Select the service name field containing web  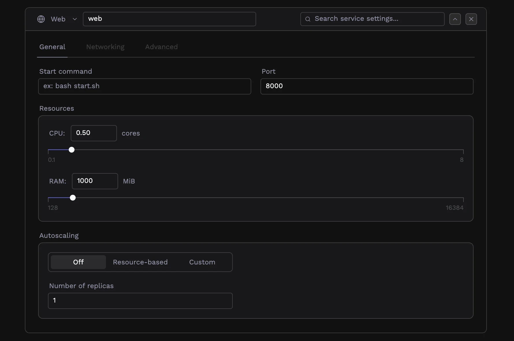(x=170, y=19)
